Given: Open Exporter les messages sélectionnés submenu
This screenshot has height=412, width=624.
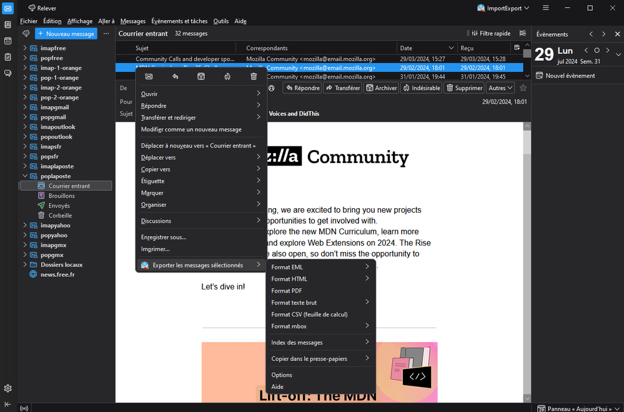Looking at the screenshot, I should pos(201,265).
